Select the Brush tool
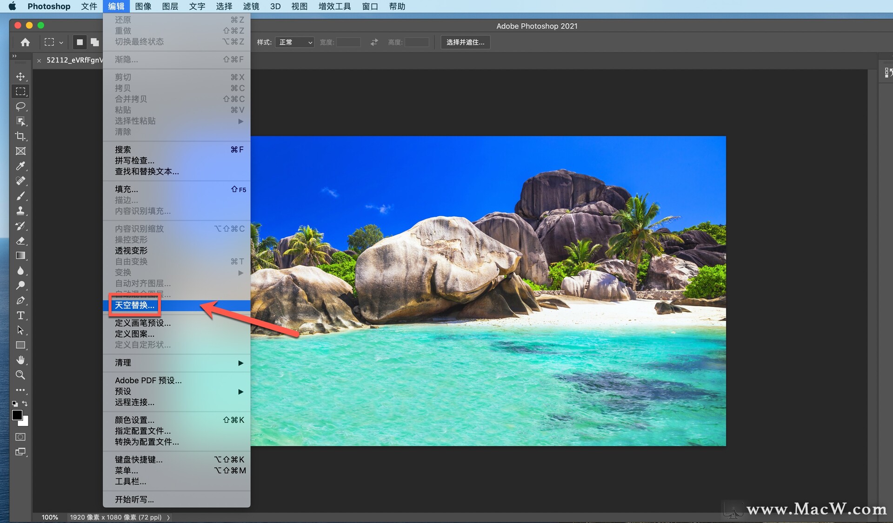Screen dimensions: 893x523 point(20,196)
